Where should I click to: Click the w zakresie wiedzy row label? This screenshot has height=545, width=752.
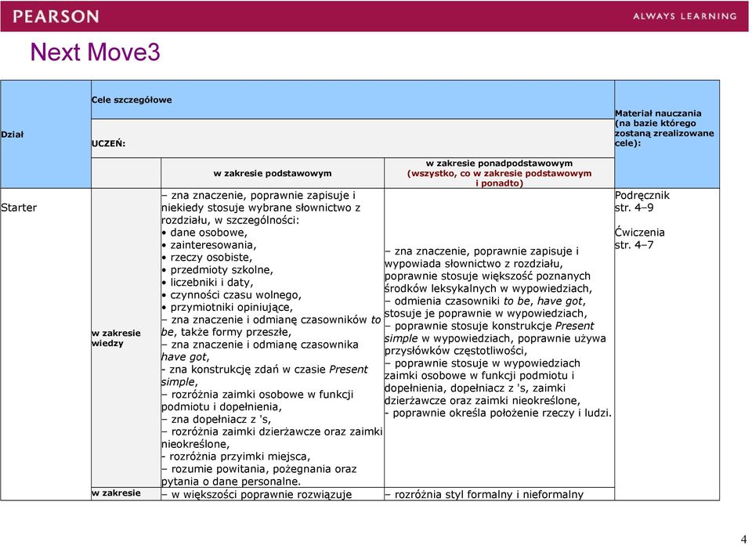point(116,338)
